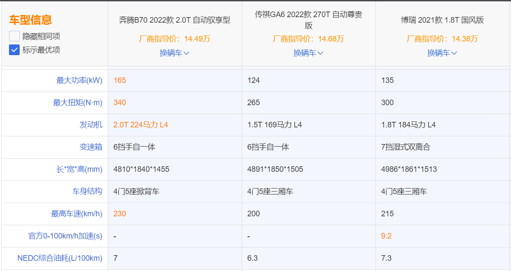Click the 最高车速(km/h) row label
Screen dimensions: 511x271
[77, 214]
